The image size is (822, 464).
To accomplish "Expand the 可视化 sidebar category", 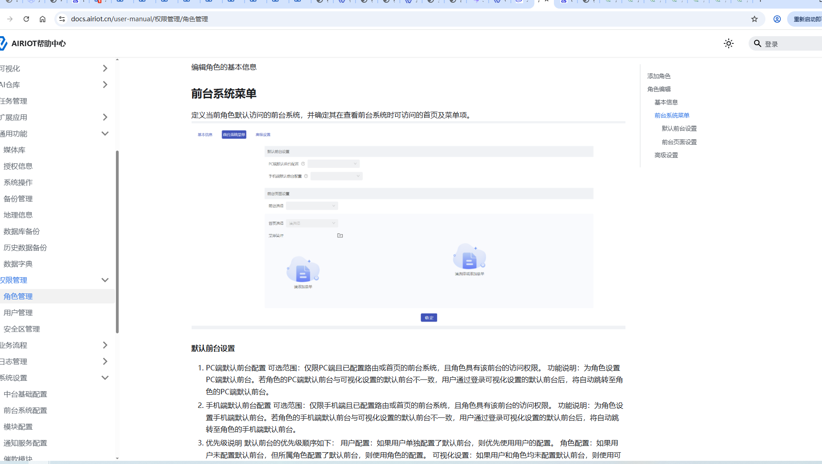I will coord(105,68).
